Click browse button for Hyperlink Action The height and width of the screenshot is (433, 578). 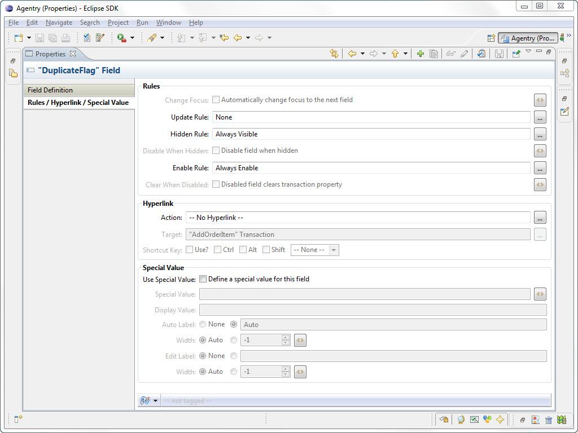click(540, 218)
